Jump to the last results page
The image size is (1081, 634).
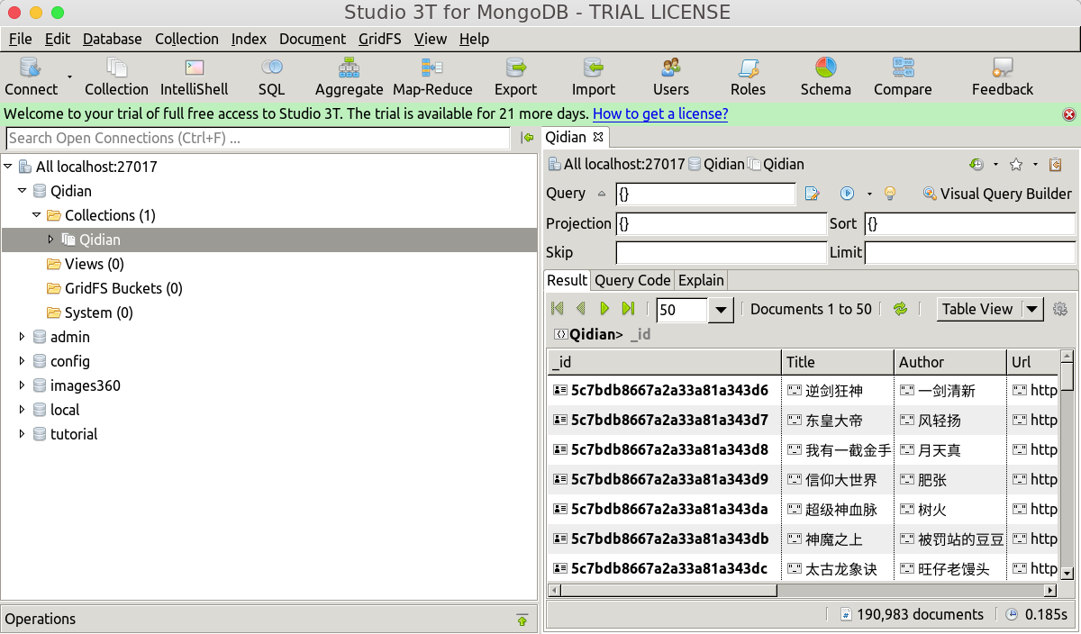point(629,309)
